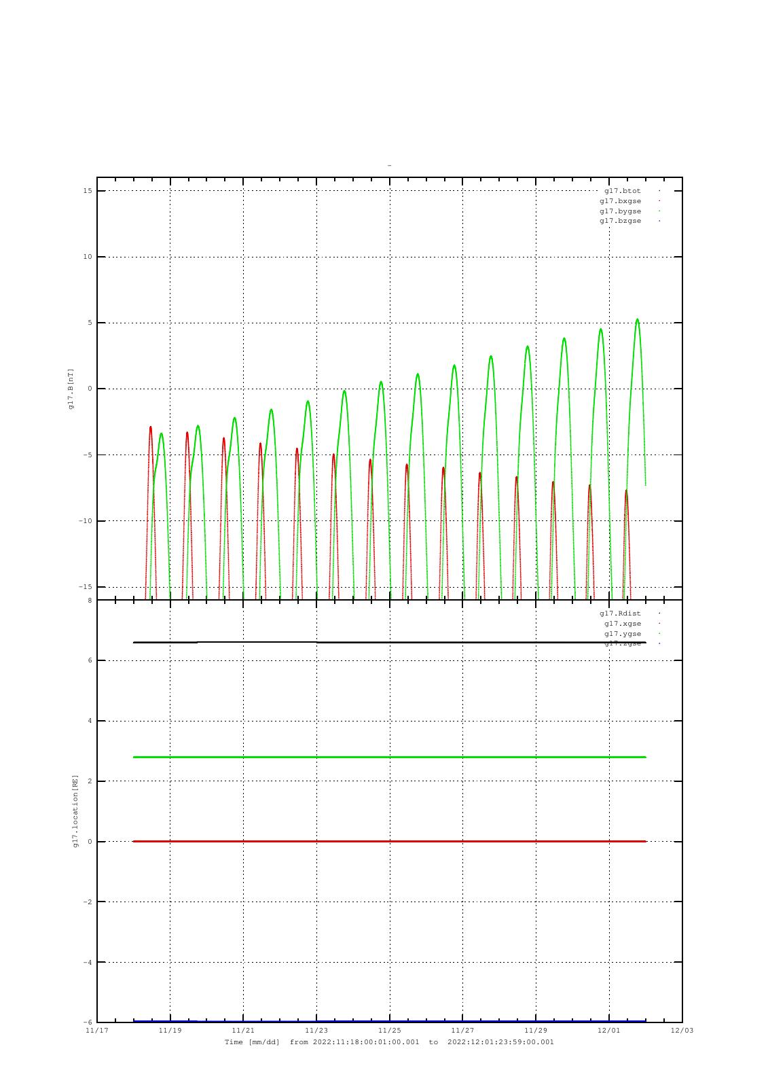Click the flat green ygse location line
Viewport: 768px width, 1087px height.
(390, 757)
